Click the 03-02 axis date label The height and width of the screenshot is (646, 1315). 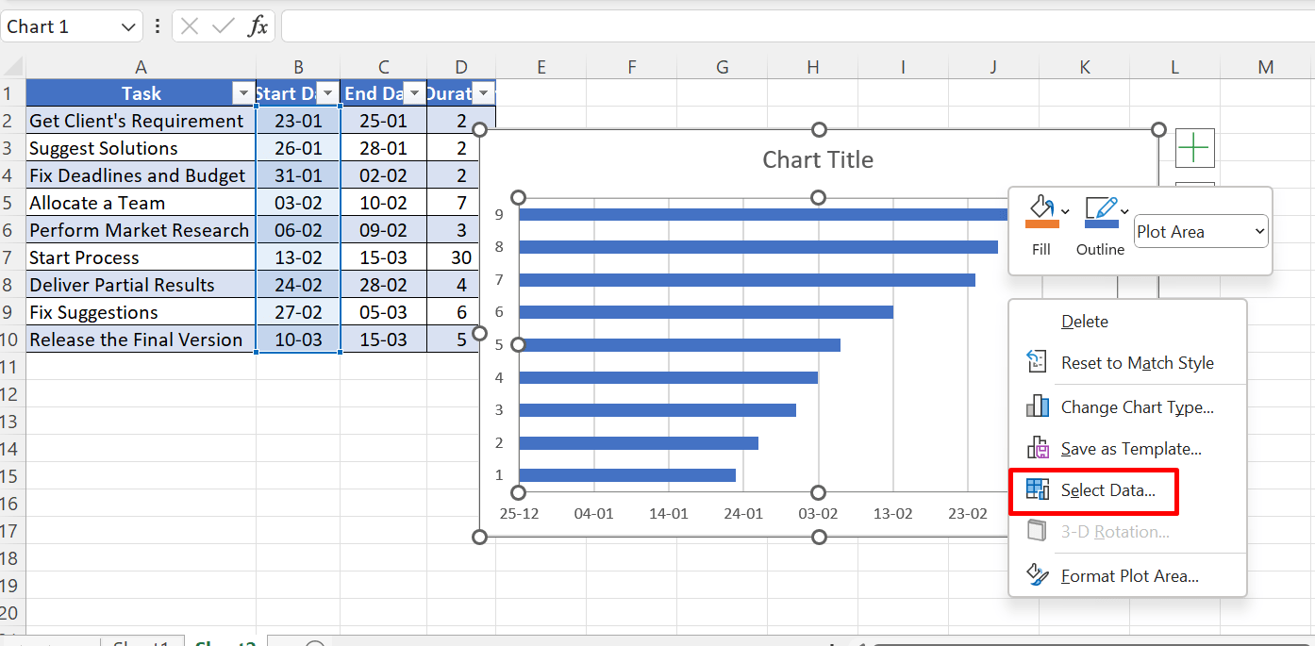[x=818, y=514]
